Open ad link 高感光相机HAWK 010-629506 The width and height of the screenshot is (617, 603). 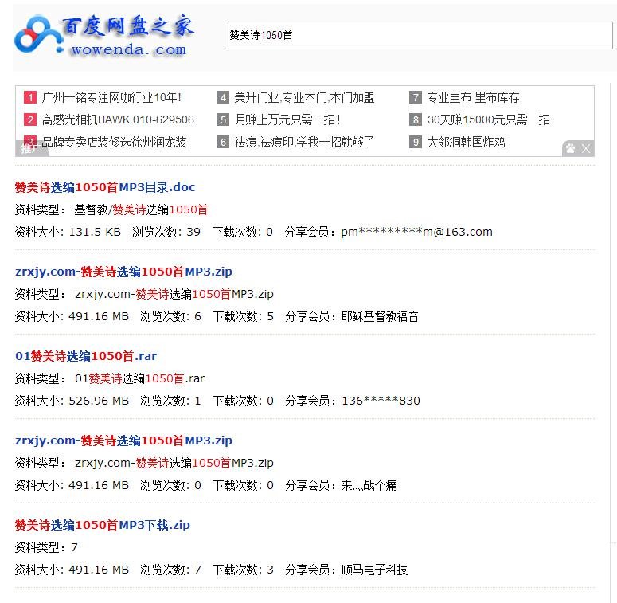click(x=118, y=119)
